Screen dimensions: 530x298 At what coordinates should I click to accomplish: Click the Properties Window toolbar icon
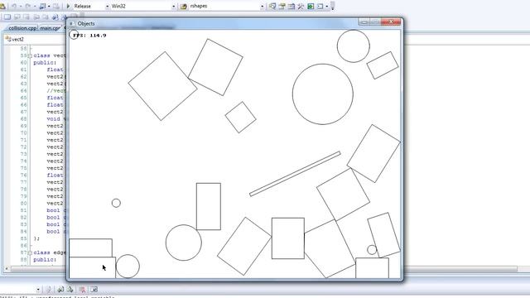[282, 6]
